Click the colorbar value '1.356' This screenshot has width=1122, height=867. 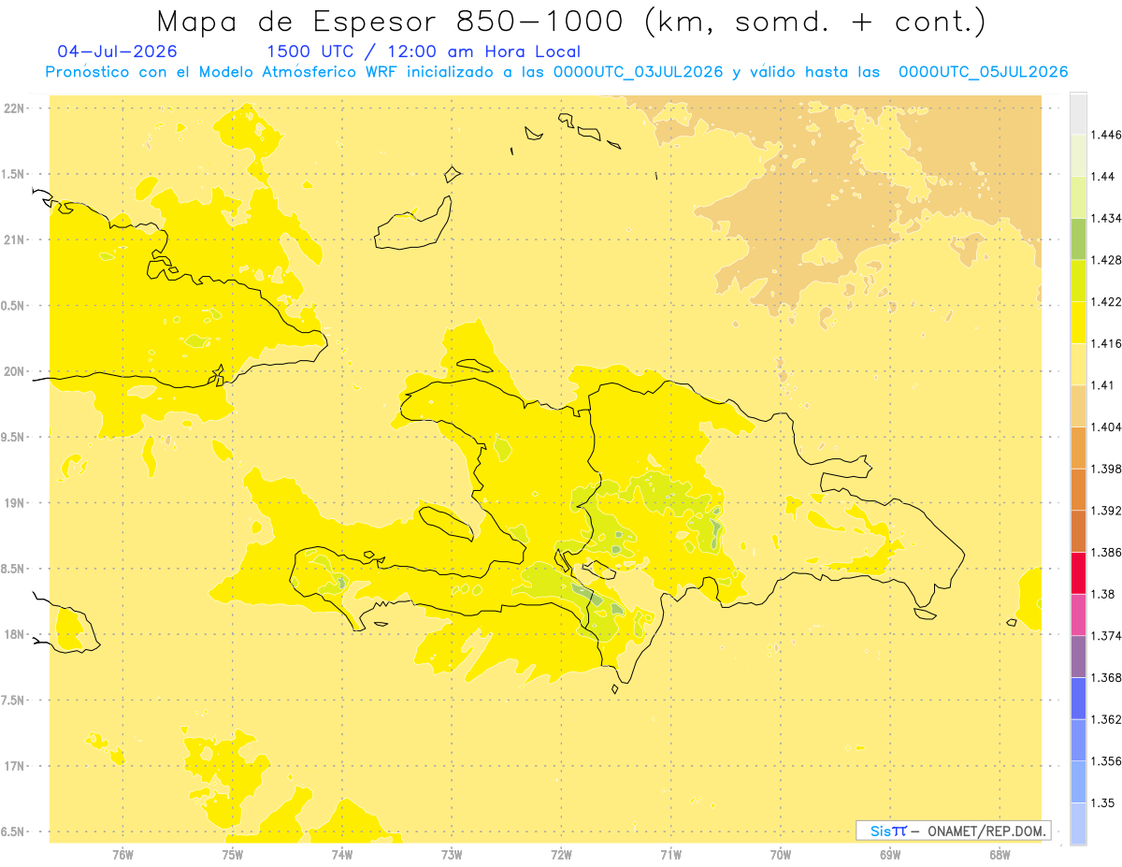click(x=1106, y=761)
